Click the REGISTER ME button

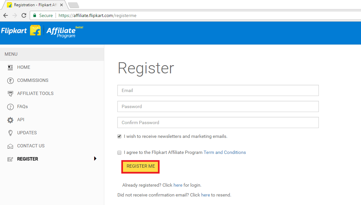click(x=140, y=166)
